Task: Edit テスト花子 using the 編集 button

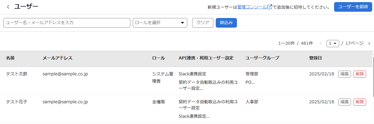Action: [x=345, y=102]
